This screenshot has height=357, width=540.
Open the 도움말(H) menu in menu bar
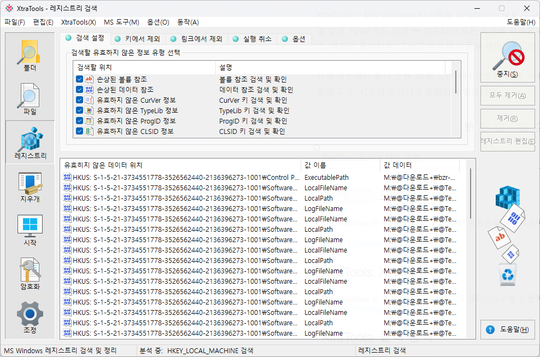(521, 22)
